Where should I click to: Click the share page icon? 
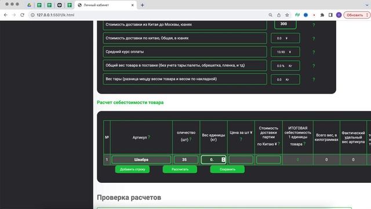pos(279,15)
